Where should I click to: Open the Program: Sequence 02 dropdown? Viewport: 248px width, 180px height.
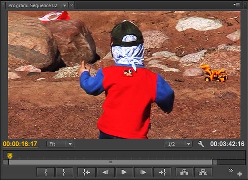(64, 6)
